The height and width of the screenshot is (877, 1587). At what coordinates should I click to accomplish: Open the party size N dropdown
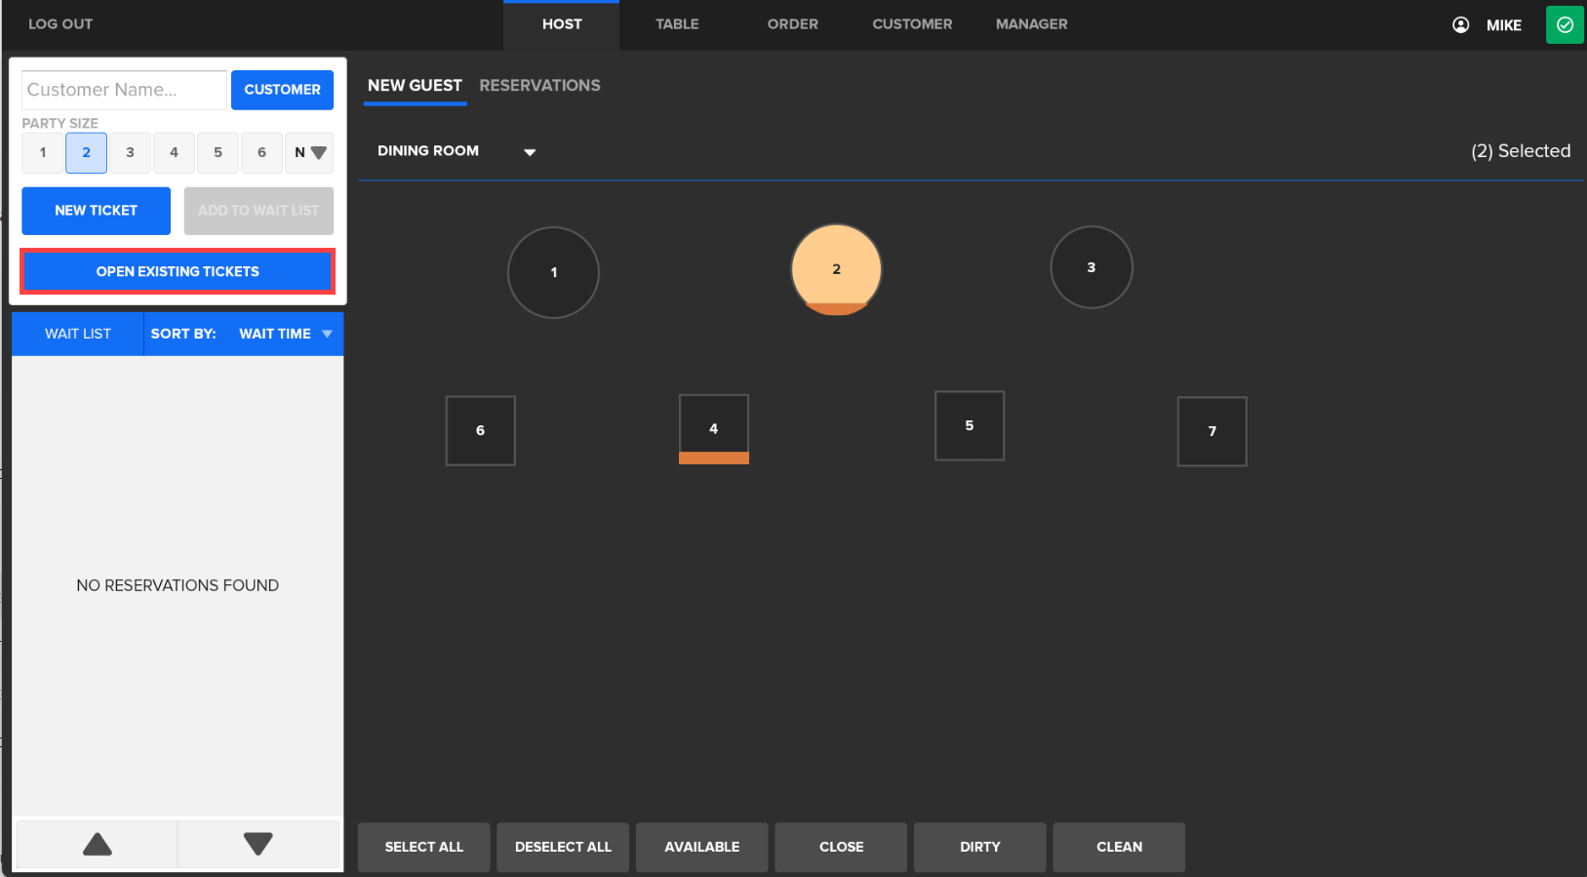[309, 153]
